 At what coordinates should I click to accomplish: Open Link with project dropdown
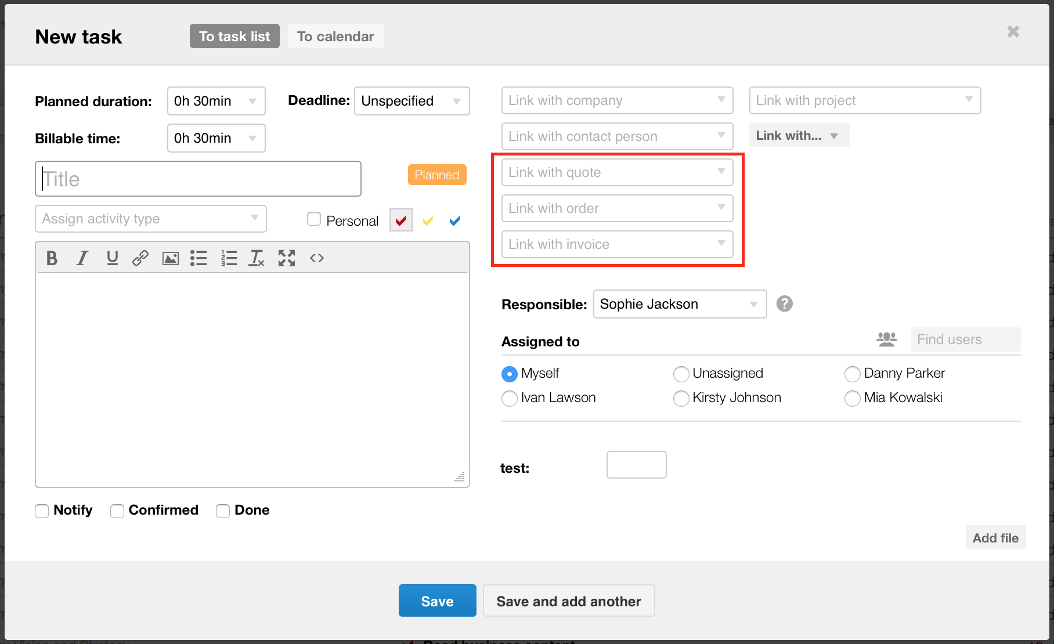point(865,100)
